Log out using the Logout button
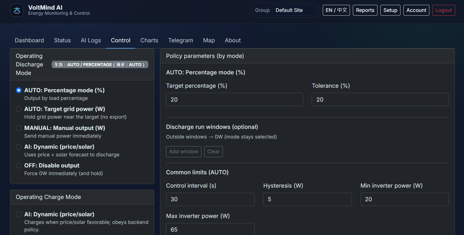 pyautogui.click(x=443, y=10)
